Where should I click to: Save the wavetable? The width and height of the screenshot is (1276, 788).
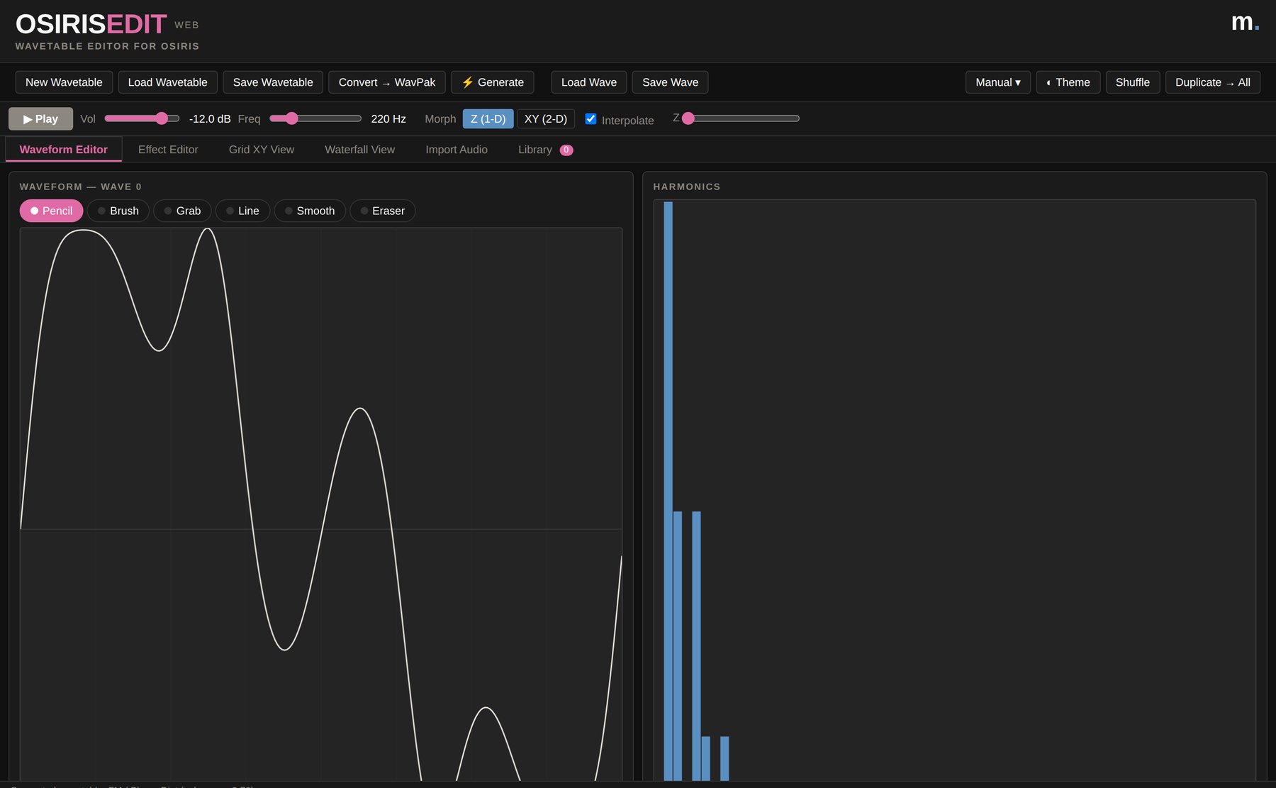[273, 82]
